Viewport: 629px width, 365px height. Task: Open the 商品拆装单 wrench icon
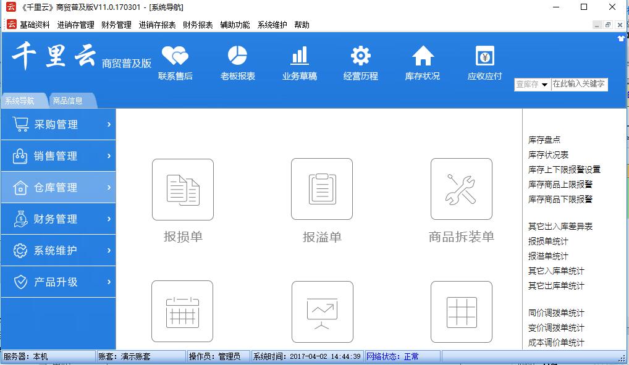[462, 189]
